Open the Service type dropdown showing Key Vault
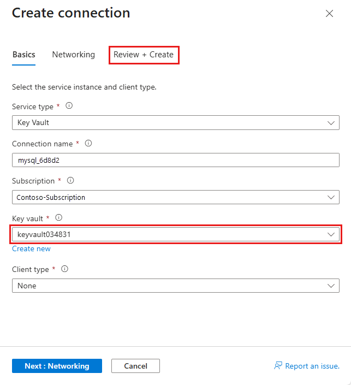 pyautogui.click(x=176, y=122)
